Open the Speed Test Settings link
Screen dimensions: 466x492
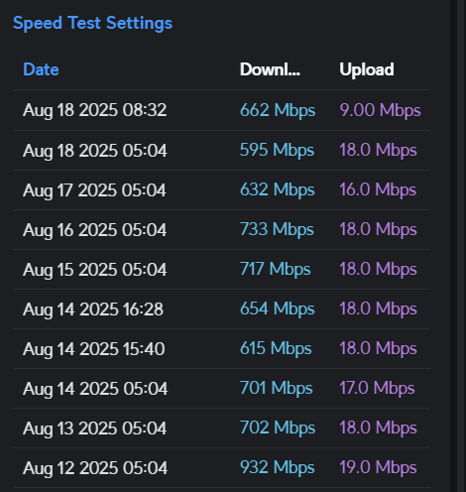pyautogui.click(x=92, y=23)
